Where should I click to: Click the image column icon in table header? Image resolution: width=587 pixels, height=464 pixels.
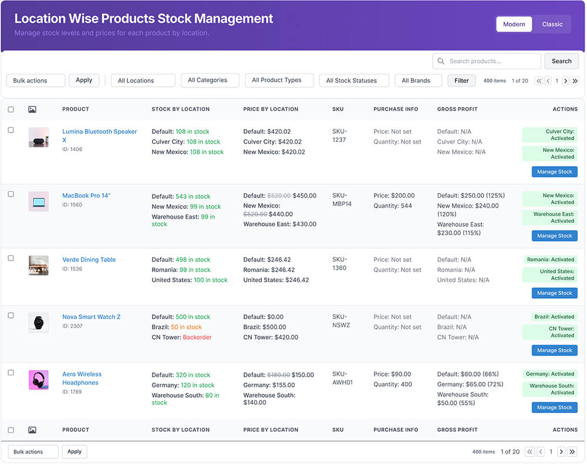pos(32,109)
